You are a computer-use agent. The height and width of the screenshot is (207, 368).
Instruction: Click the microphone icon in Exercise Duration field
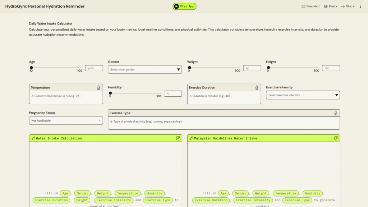tap(257, 88)
